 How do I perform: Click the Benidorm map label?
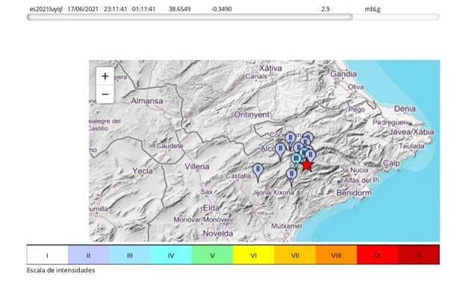(354, 193)
